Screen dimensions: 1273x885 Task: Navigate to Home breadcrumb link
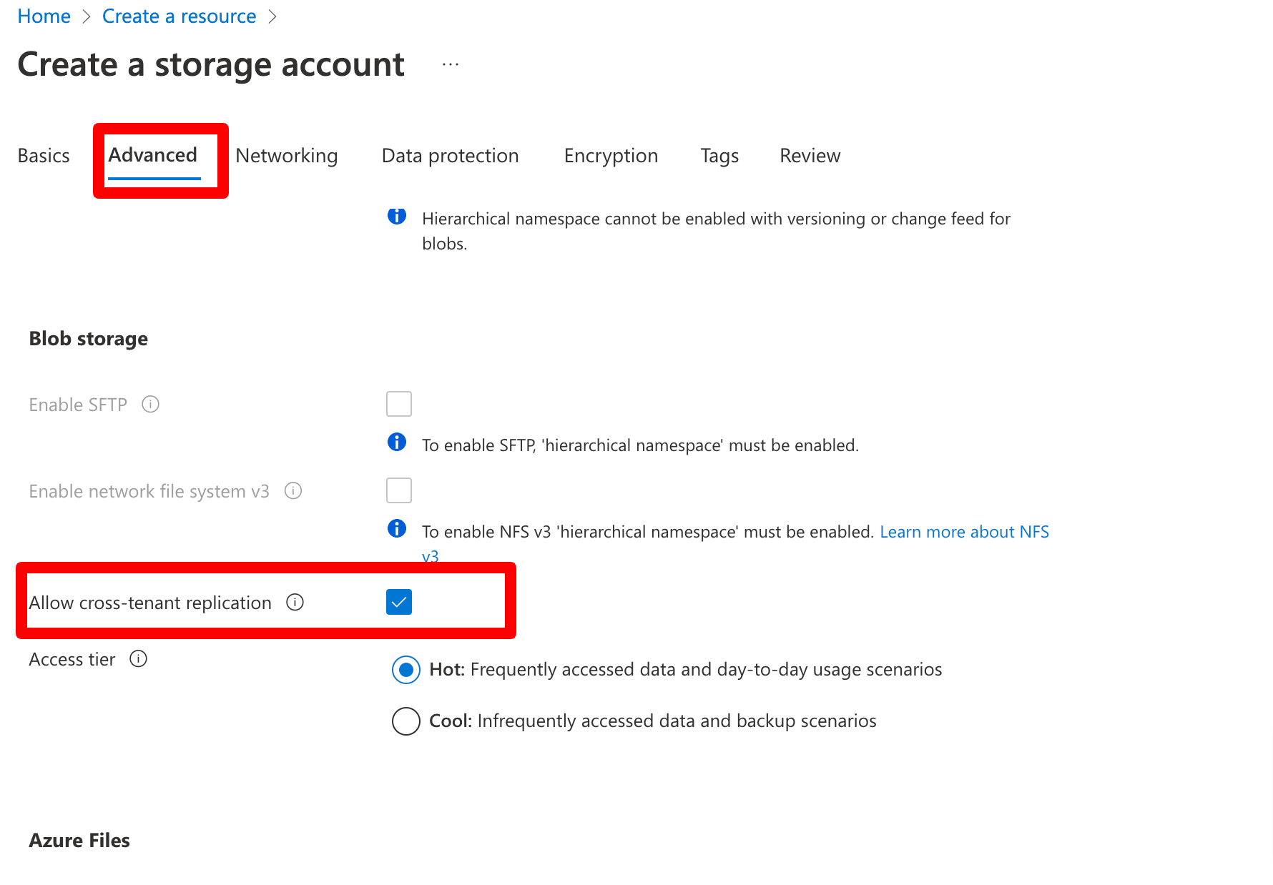pyautogui.click(x=44, y=16)
